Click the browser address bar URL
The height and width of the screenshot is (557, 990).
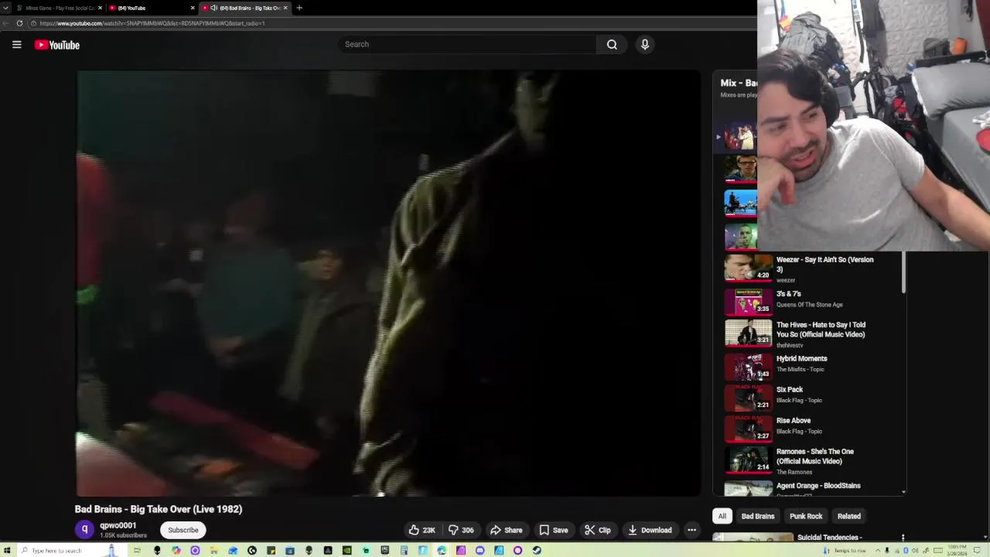(x=152, y=23)
